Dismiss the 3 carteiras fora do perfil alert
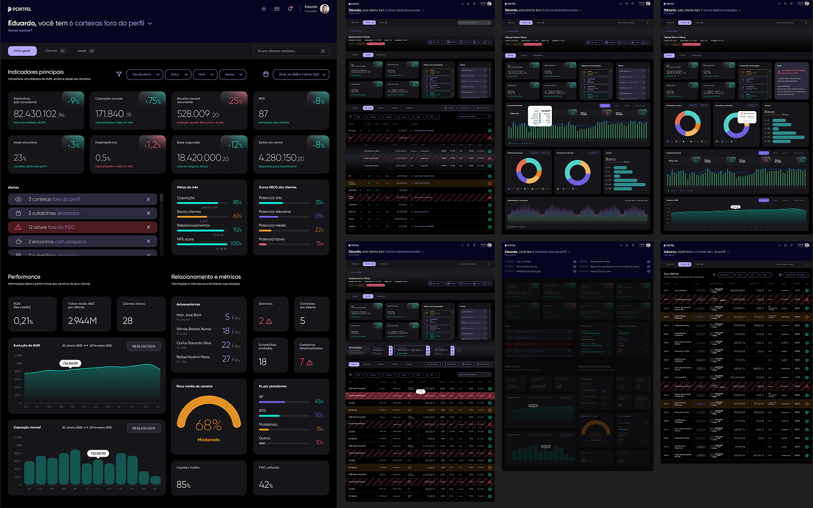This screenshot has width=813, height=508. 149,199
